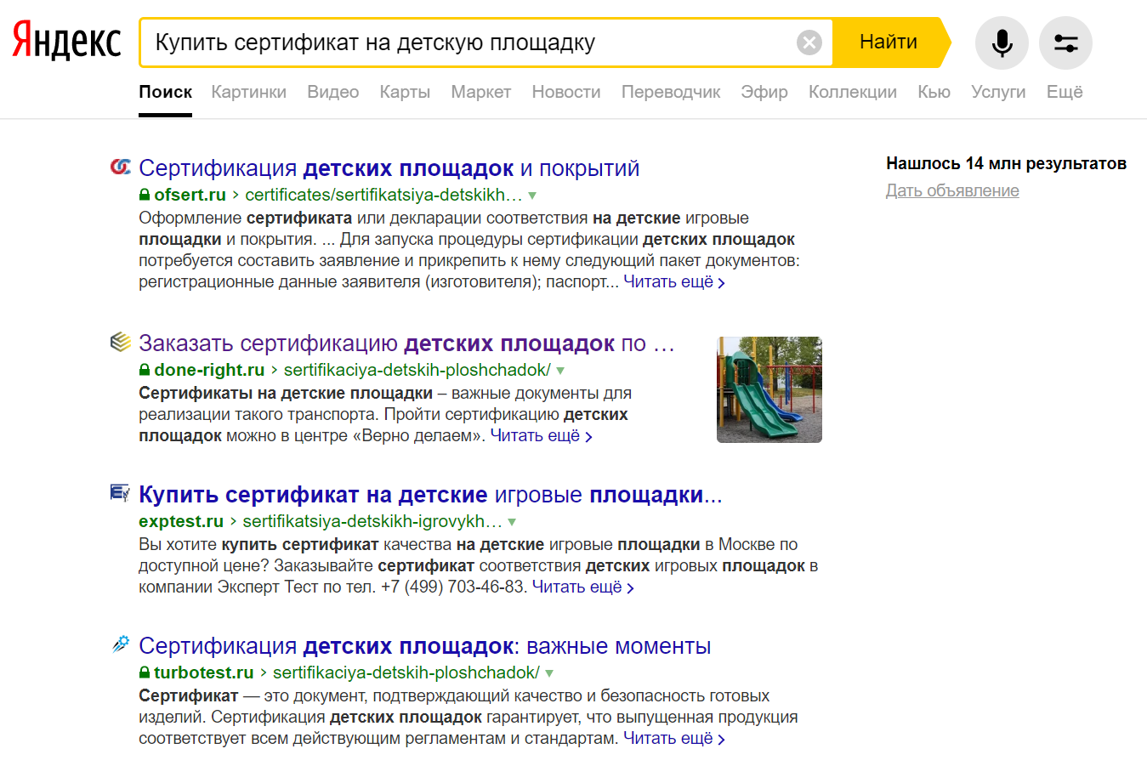
Task: Switch to the Карты tab
Action: tap(405, 92)
